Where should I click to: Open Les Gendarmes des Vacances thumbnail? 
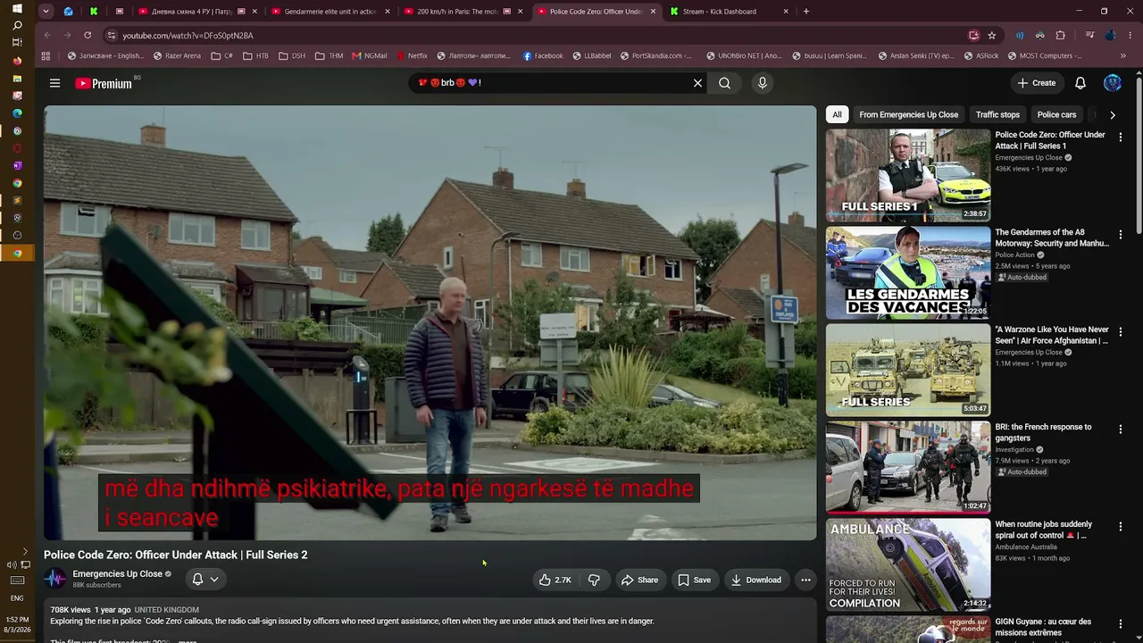tap(908, 273)
